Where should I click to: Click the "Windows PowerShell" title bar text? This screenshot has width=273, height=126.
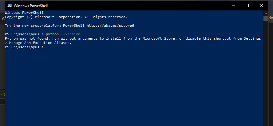click(x=31, y=6)
